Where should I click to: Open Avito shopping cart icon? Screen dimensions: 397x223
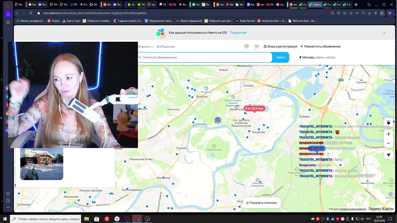[x=256, y=46]
